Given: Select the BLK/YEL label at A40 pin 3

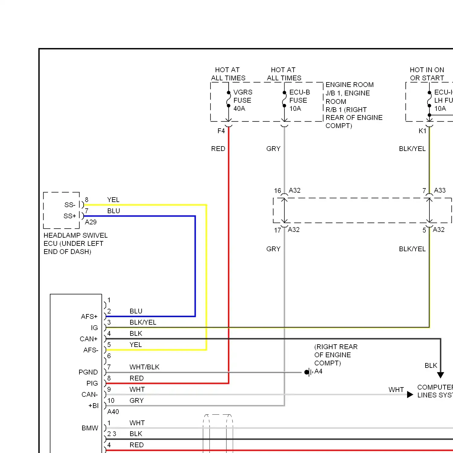Looking at the screenshot, I should click(x=143, y=322).
